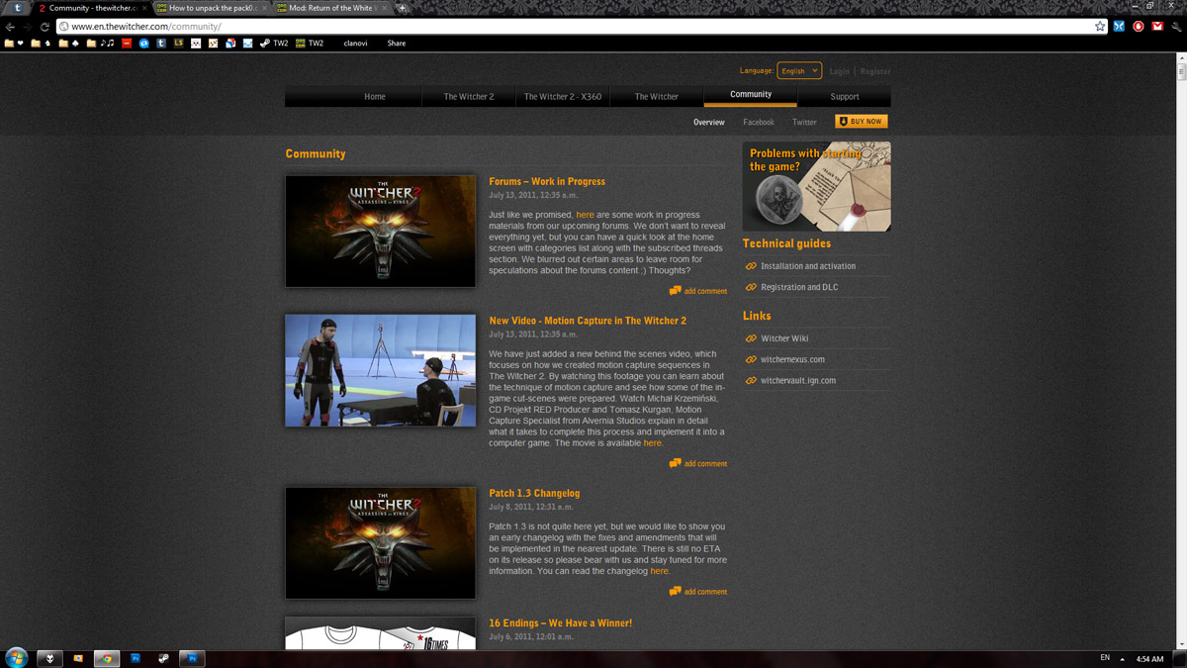This screenshot has width=1187, height=668.
Task: Click the Login link
Action: click(x=840, y=71)
